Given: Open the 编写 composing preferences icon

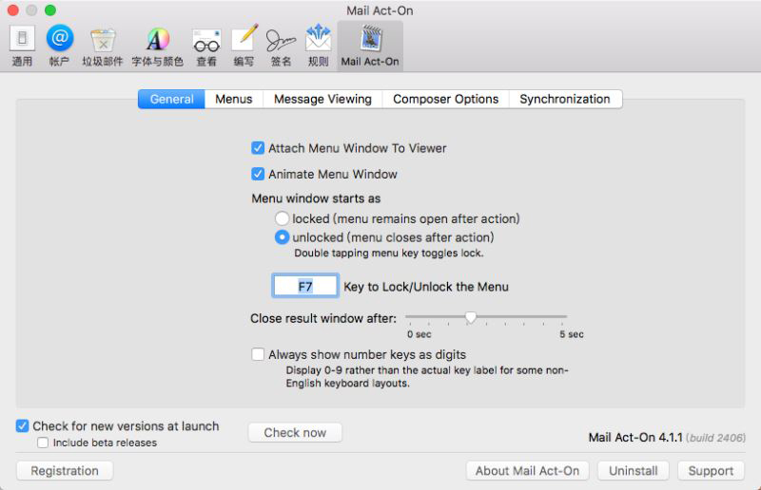Looking at the screenshot, I should (x=244, y=46).
